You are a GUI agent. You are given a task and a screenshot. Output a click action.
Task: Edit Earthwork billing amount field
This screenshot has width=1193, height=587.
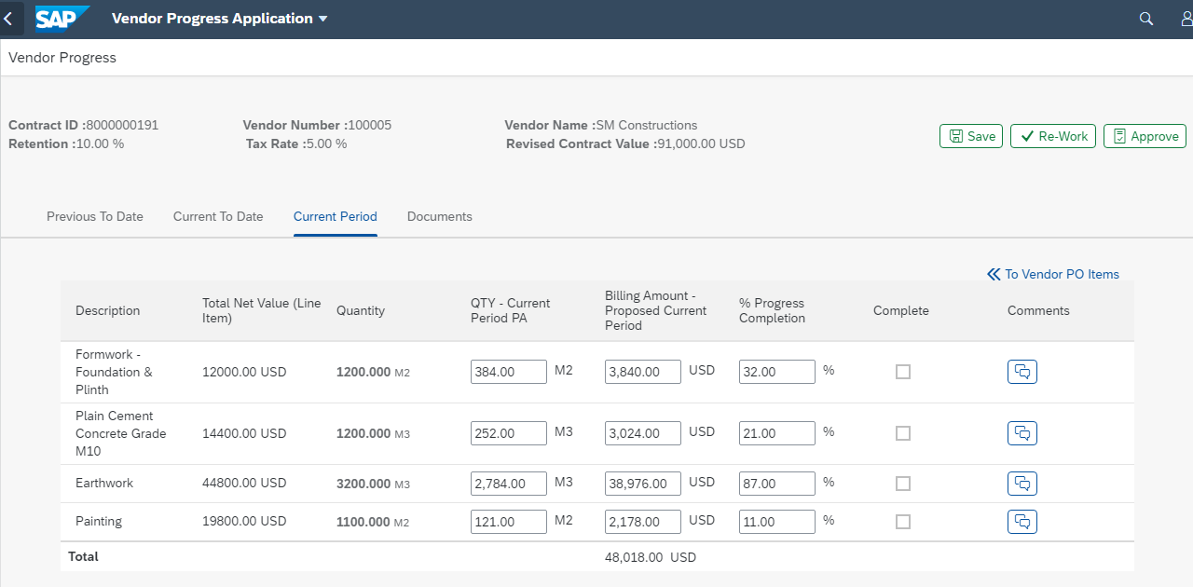tap(642, 484)
